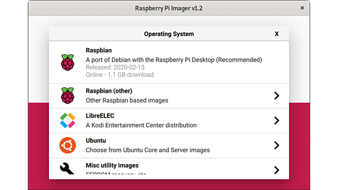This screenshot has width=338, height=190.
Task: Click the LibreELEC colorful logo icon
Action: pyautogui.click(x=67, y=120)
